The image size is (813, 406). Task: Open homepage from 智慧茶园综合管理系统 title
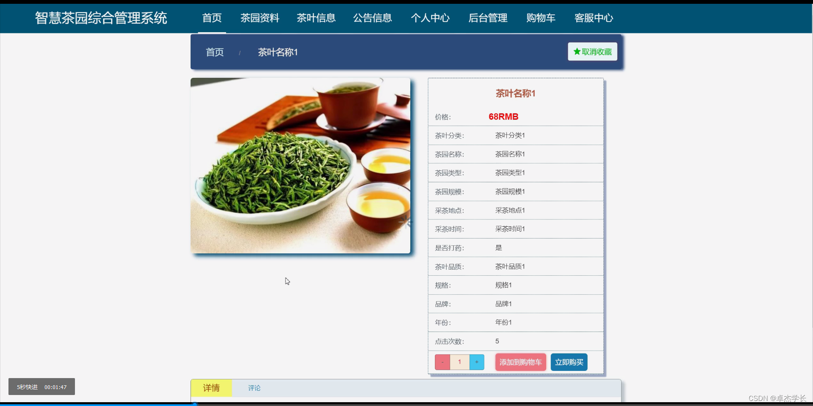pyautogui.click(x=101, y=18)
